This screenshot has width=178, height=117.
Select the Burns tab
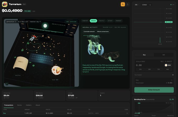point(19,105)
